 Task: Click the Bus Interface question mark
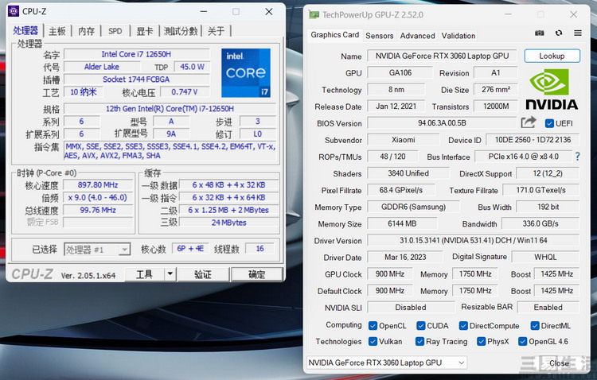coord(578,157)
